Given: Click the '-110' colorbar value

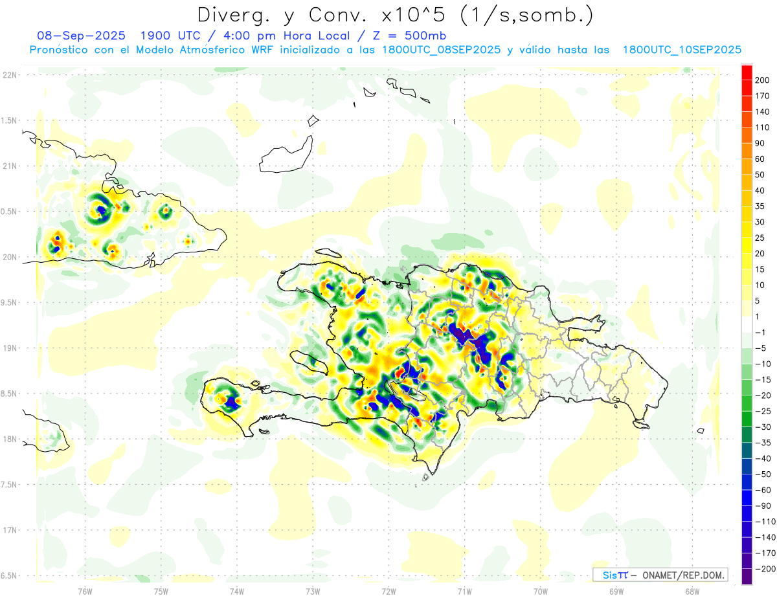Looking at the screenshot, I should tap(765, 522).
